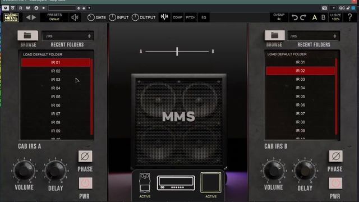359x202 pixels.
Task: Browse folder for Cab IRs B
Action: 275,35
